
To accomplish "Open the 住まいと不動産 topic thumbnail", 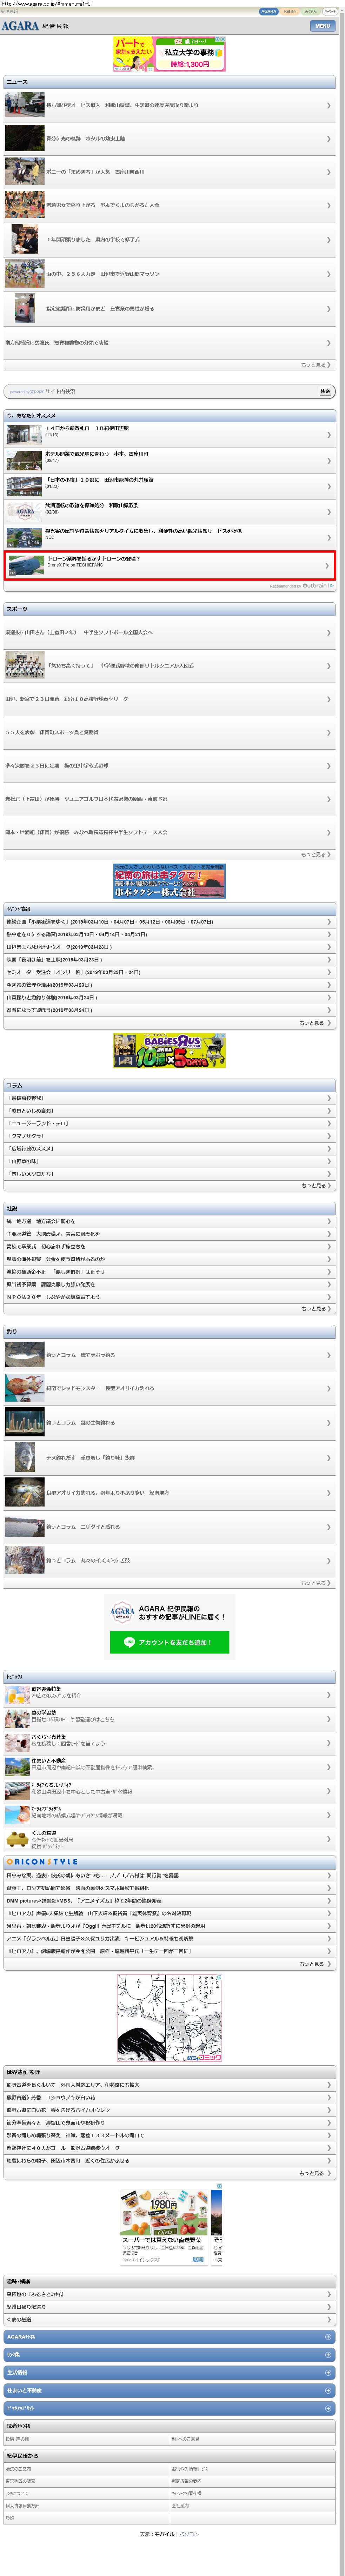I will coord(17,1767).
